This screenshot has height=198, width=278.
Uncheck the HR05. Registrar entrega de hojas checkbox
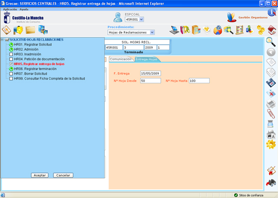tap(11, 64)
